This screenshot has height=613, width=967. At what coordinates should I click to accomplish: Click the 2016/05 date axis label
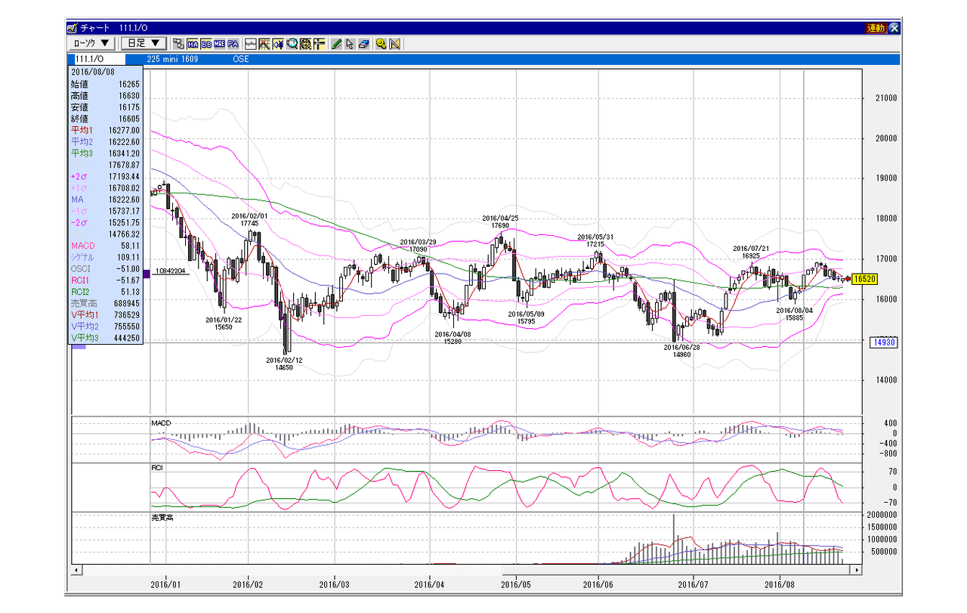(517, 584)
